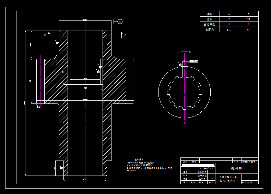Select the 共 1 页 cell in title block
Screen dimensions: 271x194
coord(245,182)
